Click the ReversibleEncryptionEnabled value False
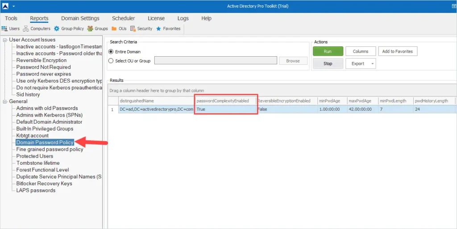 pyautogui.click(x=287, y=109)
